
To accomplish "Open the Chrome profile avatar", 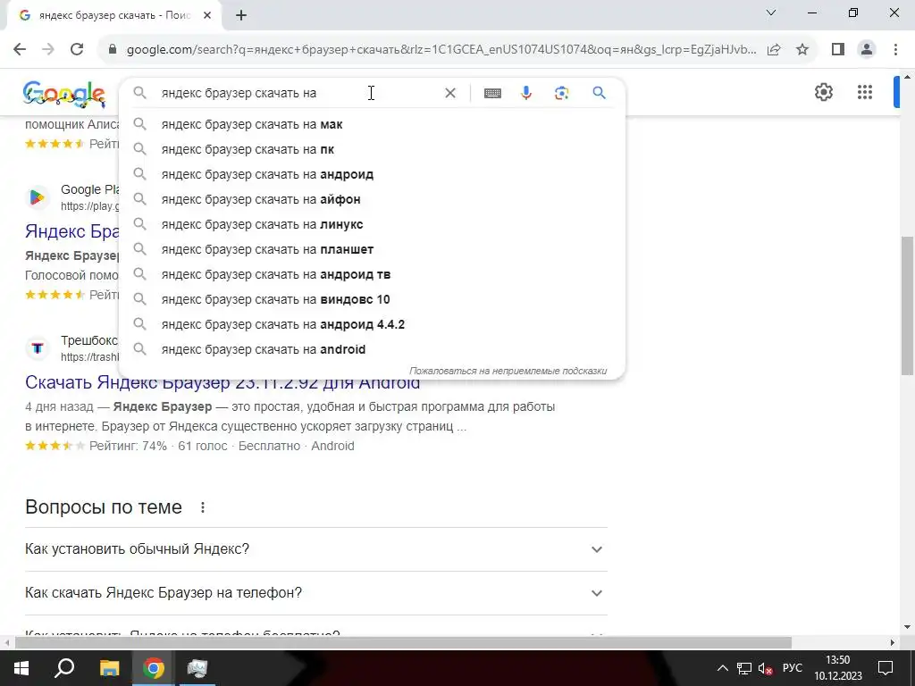I will pos(867,50).
